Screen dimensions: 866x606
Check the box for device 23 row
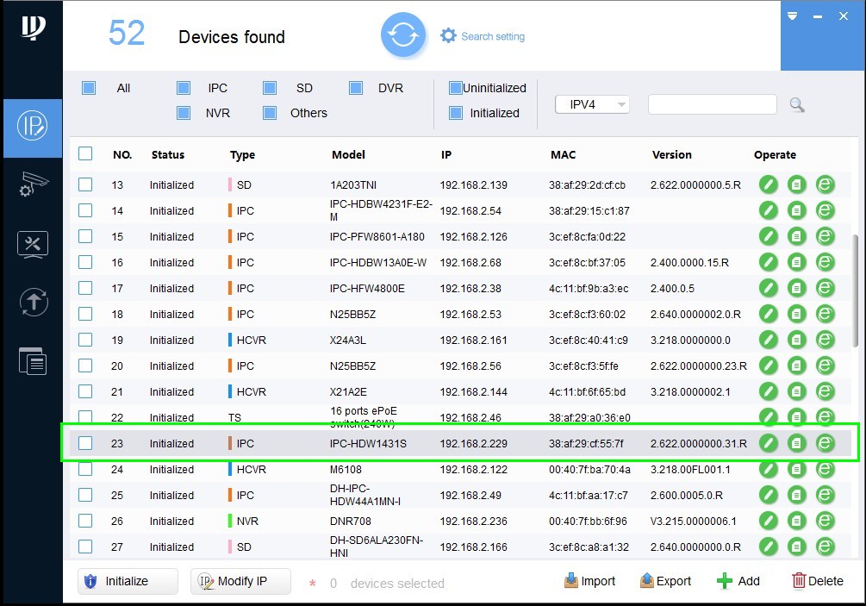(85, 443)
